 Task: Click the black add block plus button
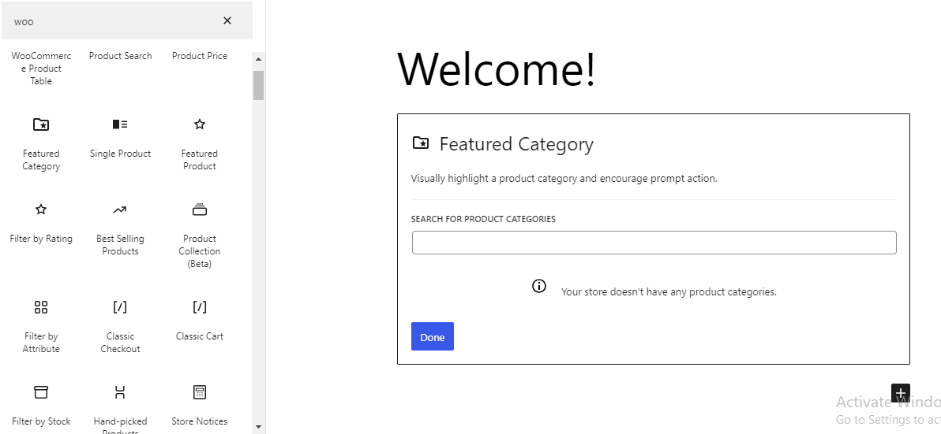tap(901, 393)
